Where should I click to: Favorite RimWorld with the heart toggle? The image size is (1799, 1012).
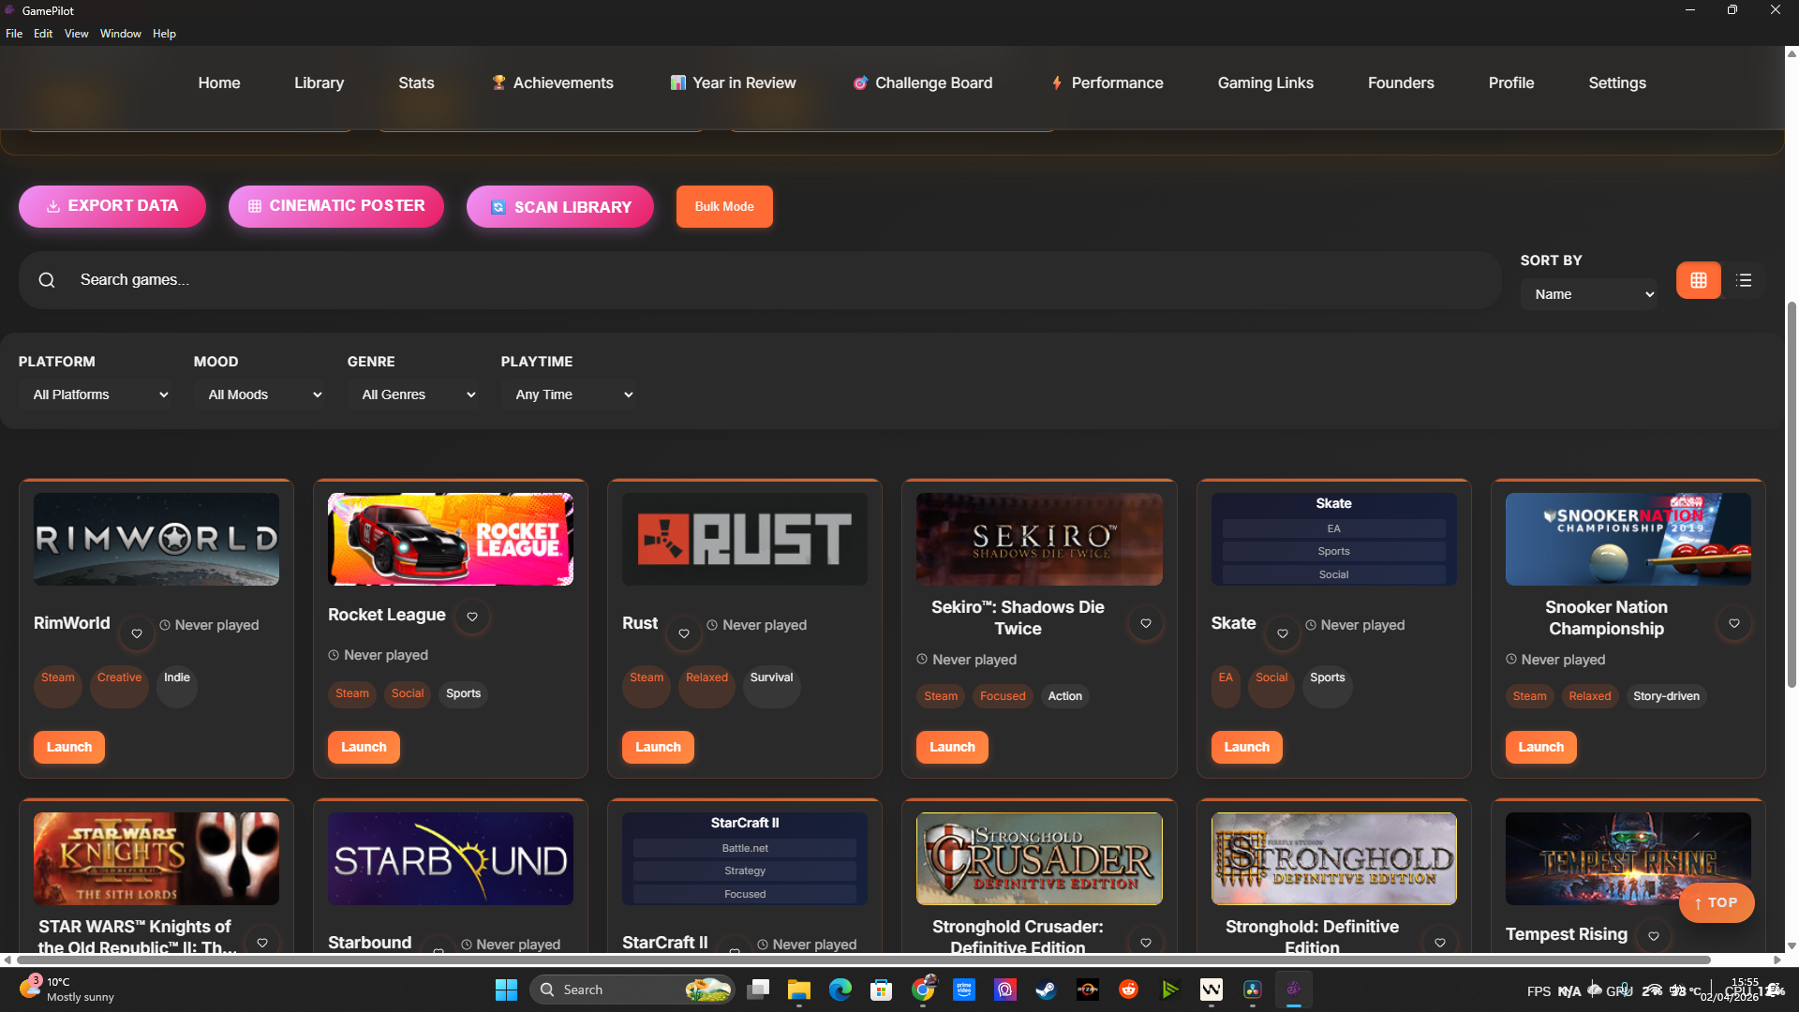(x=137, y=633)
